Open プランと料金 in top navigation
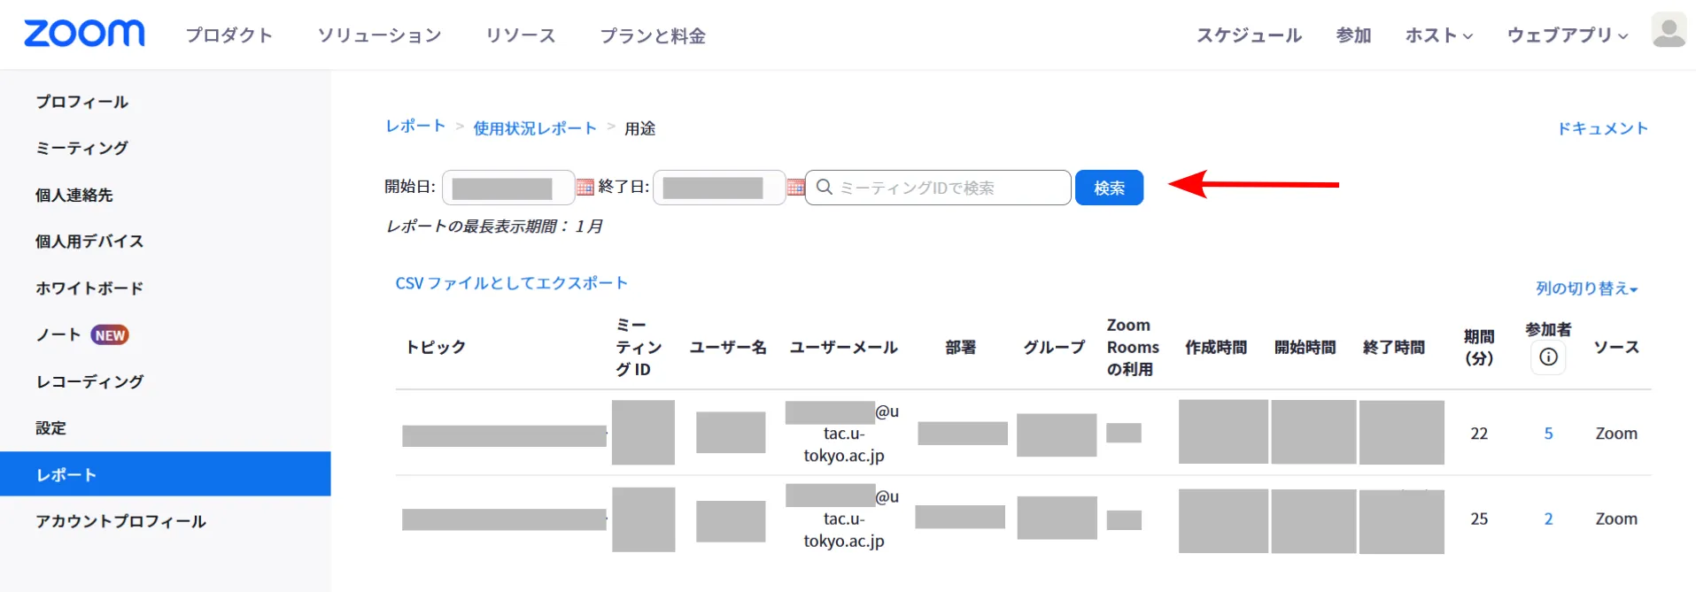 653,35
